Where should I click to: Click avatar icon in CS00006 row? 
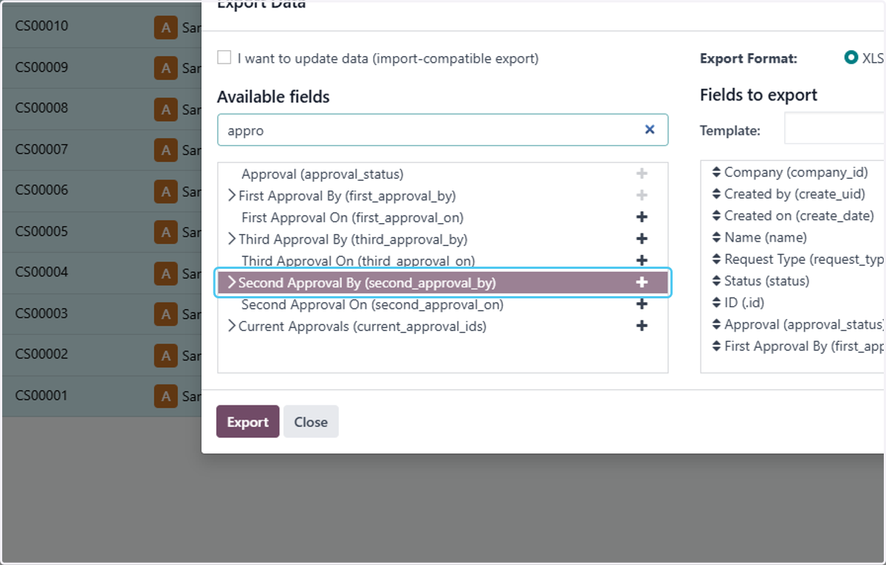pos(165,191)
